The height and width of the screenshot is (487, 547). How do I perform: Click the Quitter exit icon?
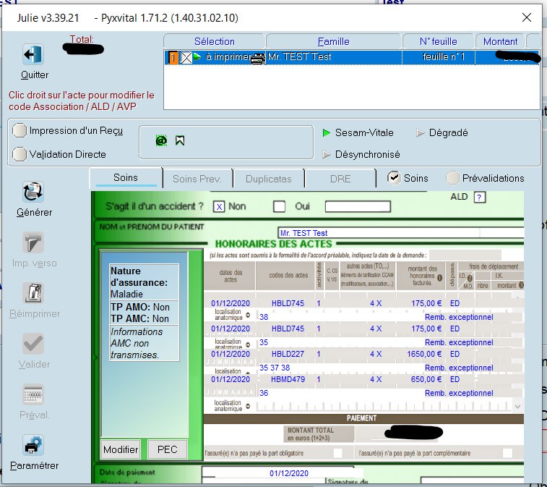(x=34, y=55)
